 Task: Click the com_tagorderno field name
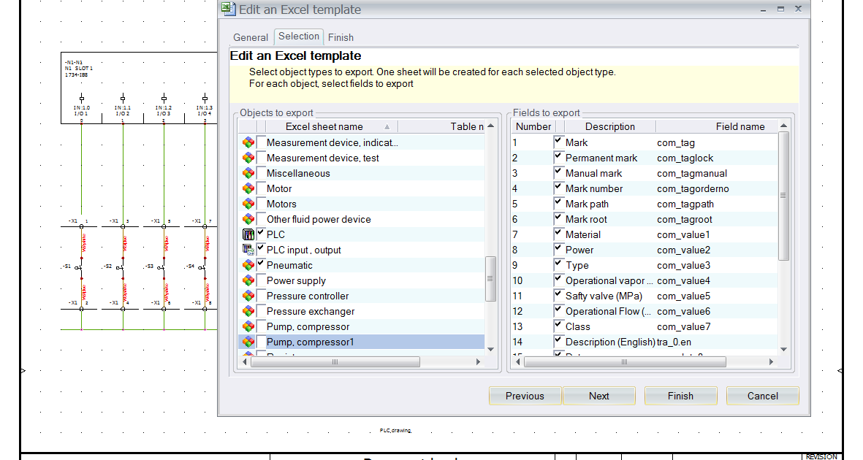[x=693, y=188]
